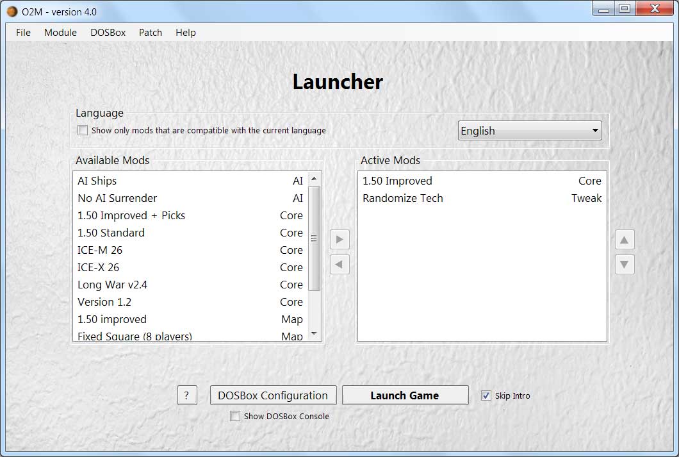The image size is (679, 457).
Task: Minimize the O2M window
Action: 603,8
